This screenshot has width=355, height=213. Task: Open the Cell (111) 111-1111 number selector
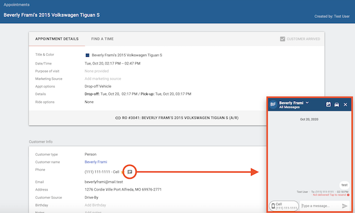[x=284, y=206]
